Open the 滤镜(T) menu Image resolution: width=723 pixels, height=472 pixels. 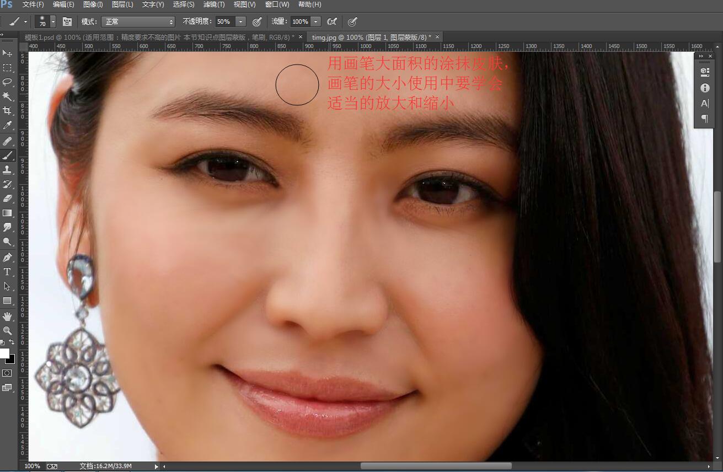pos(214,4)
